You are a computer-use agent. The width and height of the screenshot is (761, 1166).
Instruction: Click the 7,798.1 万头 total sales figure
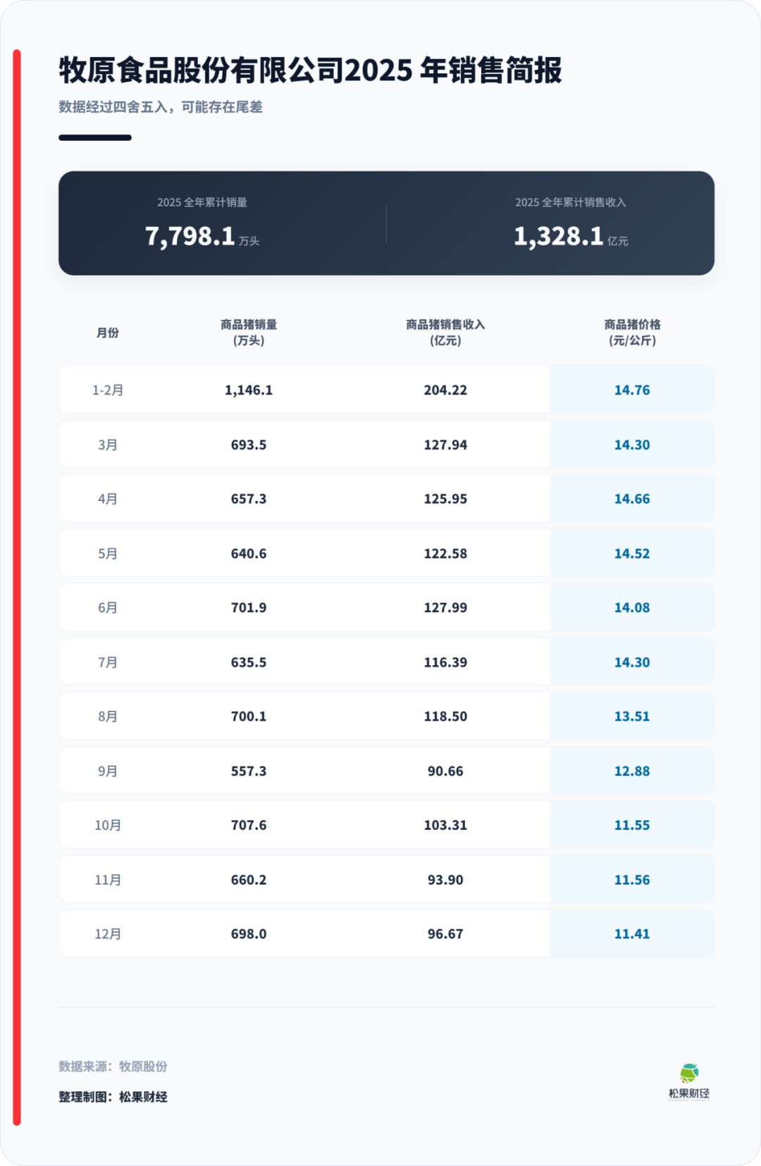pyautogui.click(x=202, y=236)
